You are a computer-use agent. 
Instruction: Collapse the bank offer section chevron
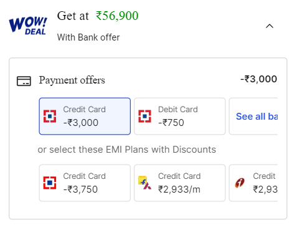pyautogui.click(x=270, y=26)
